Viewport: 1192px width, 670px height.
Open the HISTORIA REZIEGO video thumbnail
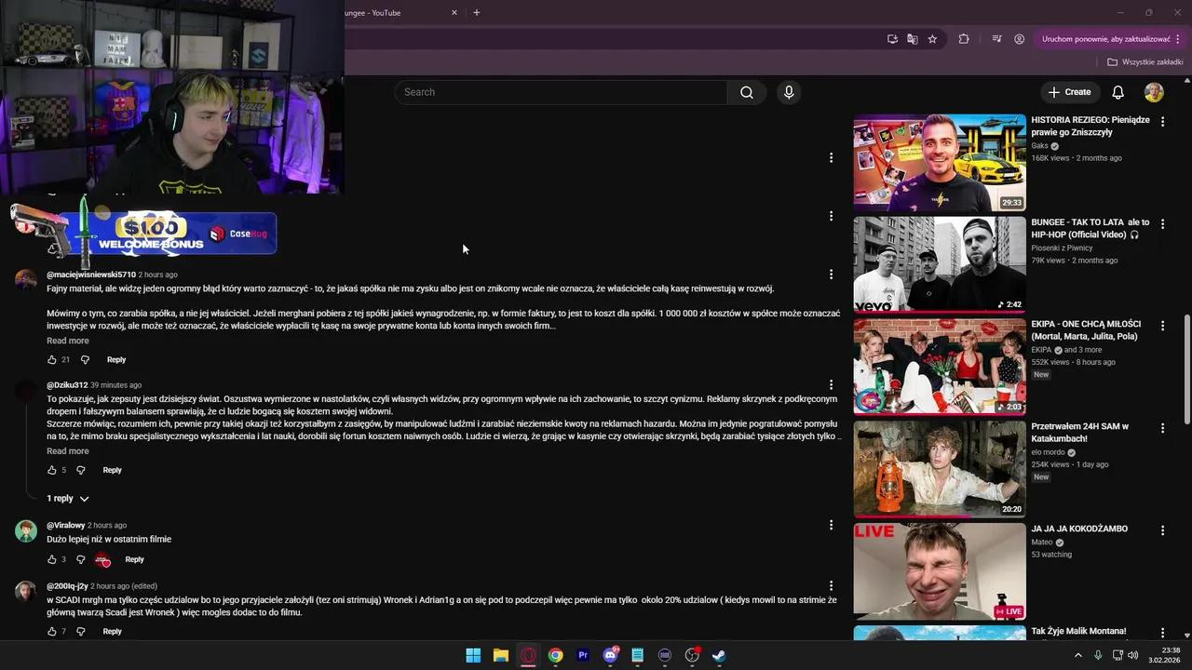pyautogui.click(x=940, y=163)
